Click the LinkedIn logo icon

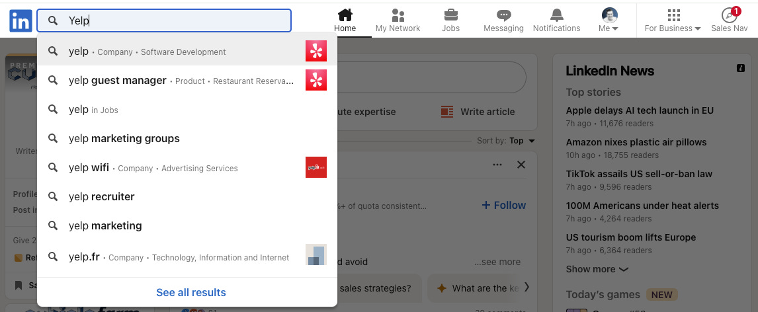click(x=21, y=20)
